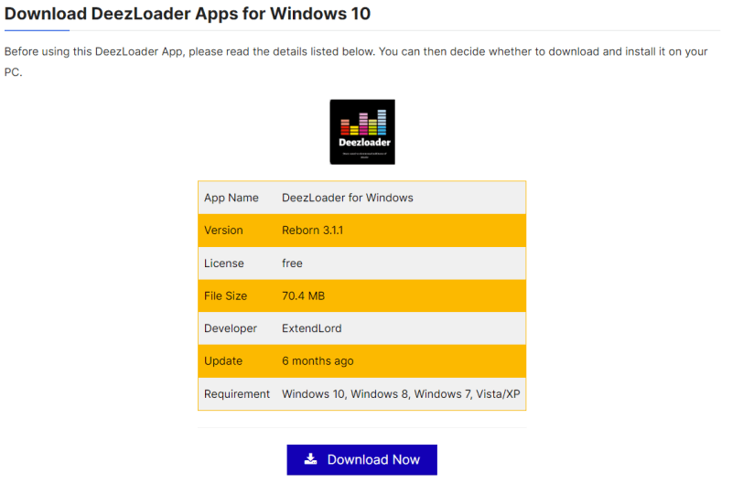Image resolution: width=732 pixels, height=483 pixels.
Task: Click the download arrow icon in button
Action: point(311,459)
